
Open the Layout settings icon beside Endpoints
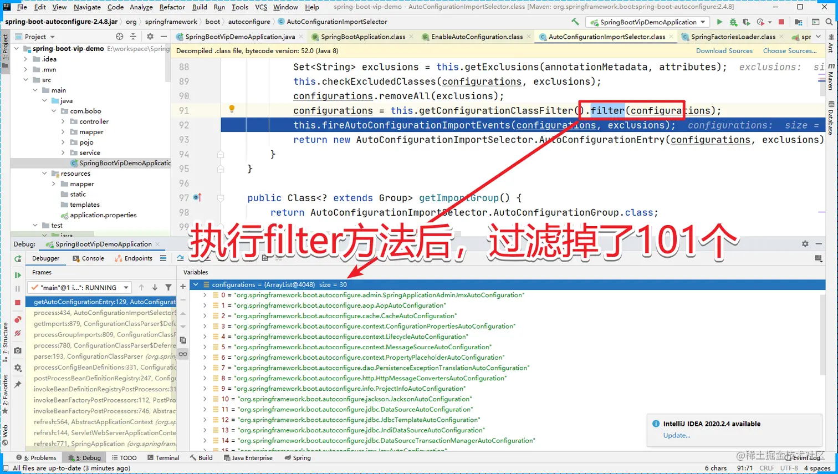pos(163,258)
